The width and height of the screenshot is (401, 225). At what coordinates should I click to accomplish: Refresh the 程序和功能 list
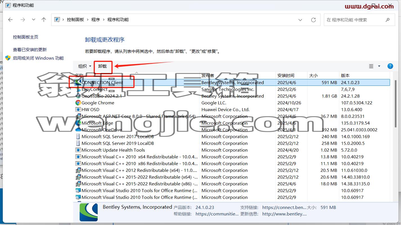pos(313,20)
